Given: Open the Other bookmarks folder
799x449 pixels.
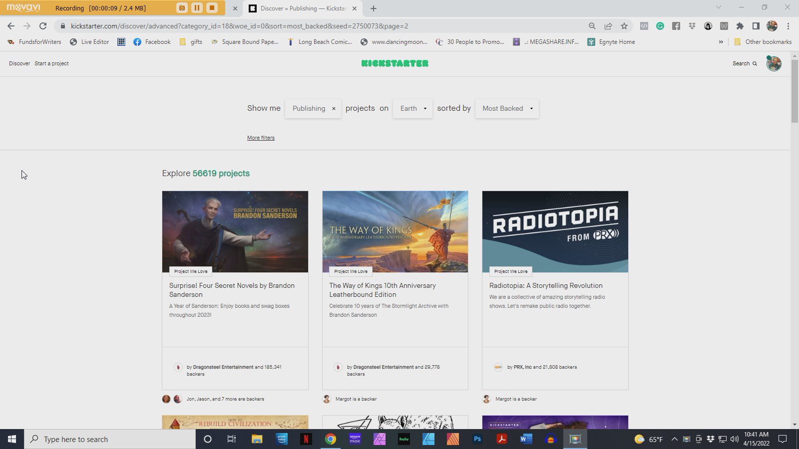Looking at the screenshot, I should (x=763, y=42).
